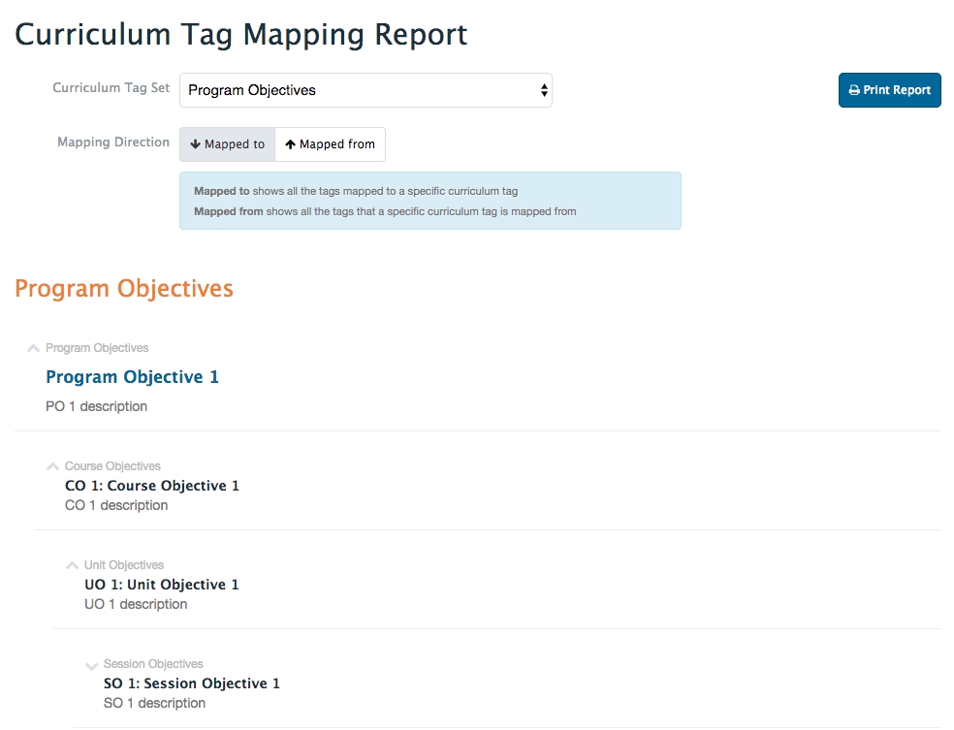This screenshot has height=730, width=954.
Task: Click the up arrow icon in Mapped from
Action: coord(290,144)
